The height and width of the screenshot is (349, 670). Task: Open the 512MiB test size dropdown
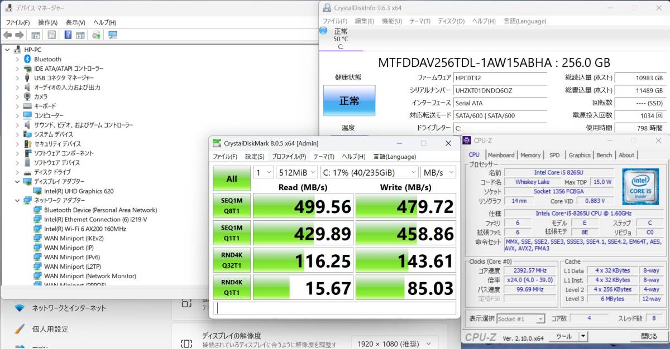click(296, 172)
